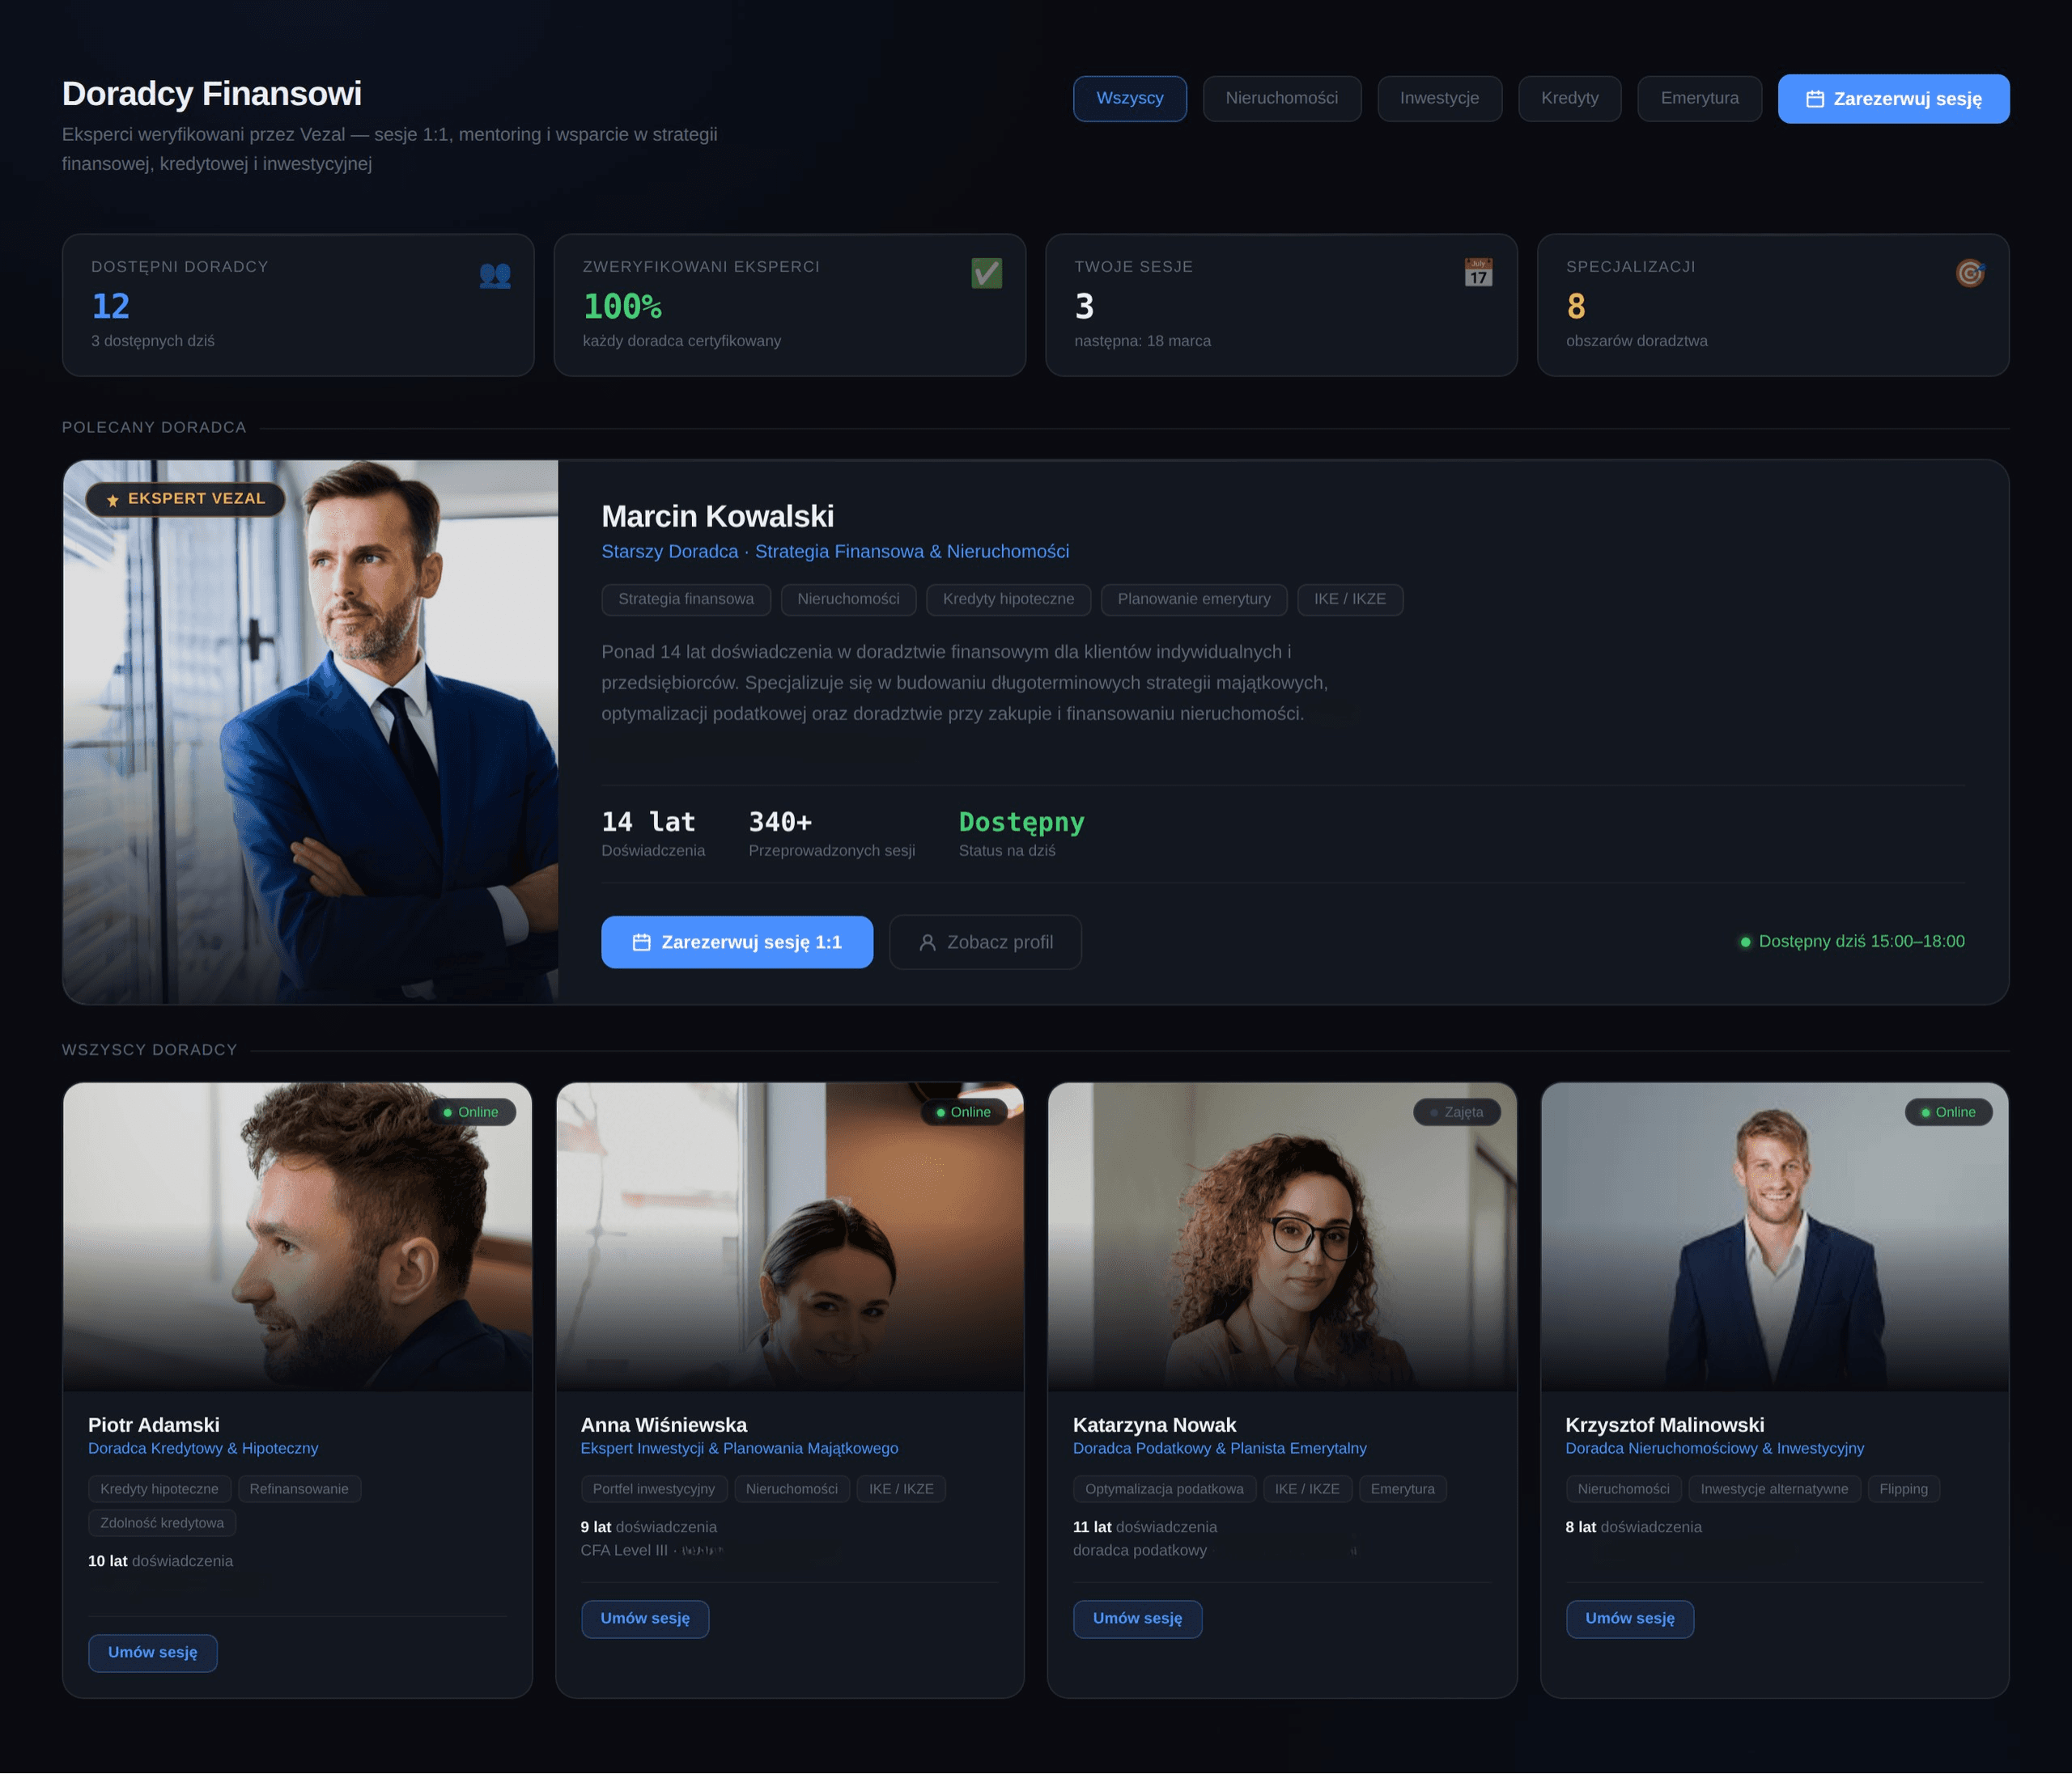Click the green checkmark icon in Zweryfikowani Eksperci
This screenshot has width=2072, height=1774.
coord(986,273)
